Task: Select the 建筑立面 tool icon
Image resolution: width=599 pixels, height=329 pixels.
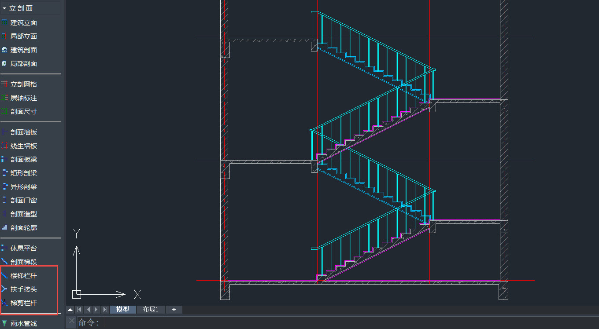Action: 4,22
